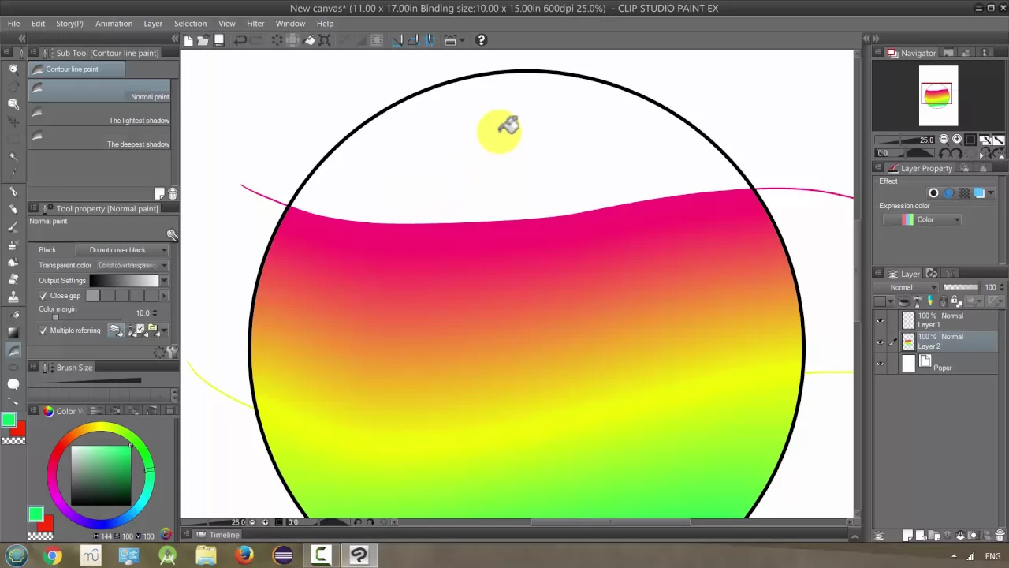Click the Fill paint bucket command icon
Viewport: 1009px width, 568px height.
pyautogui.click(x=310, y=40)
